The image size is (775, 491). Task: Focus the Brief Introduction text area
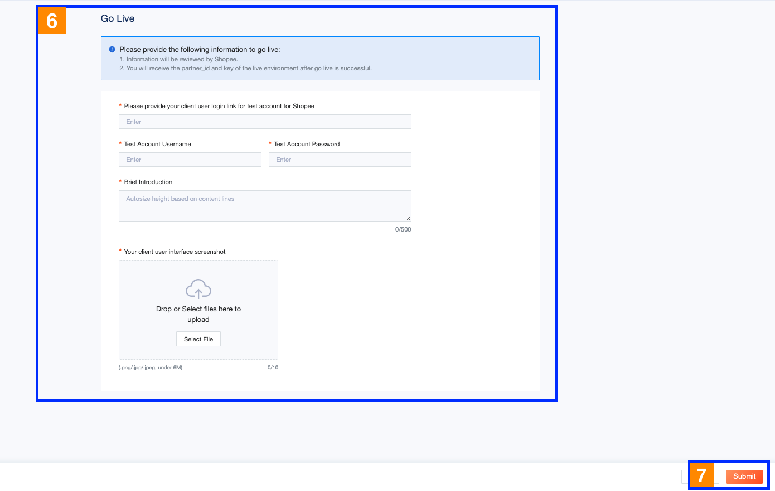[x=265, y=205]
